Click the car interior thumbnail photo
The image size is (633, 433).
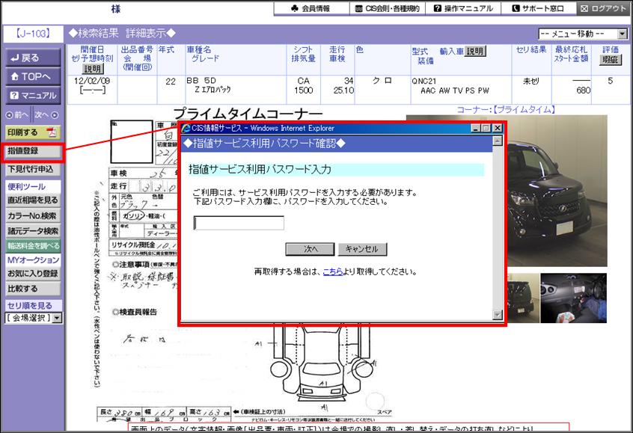pos(573,298)
